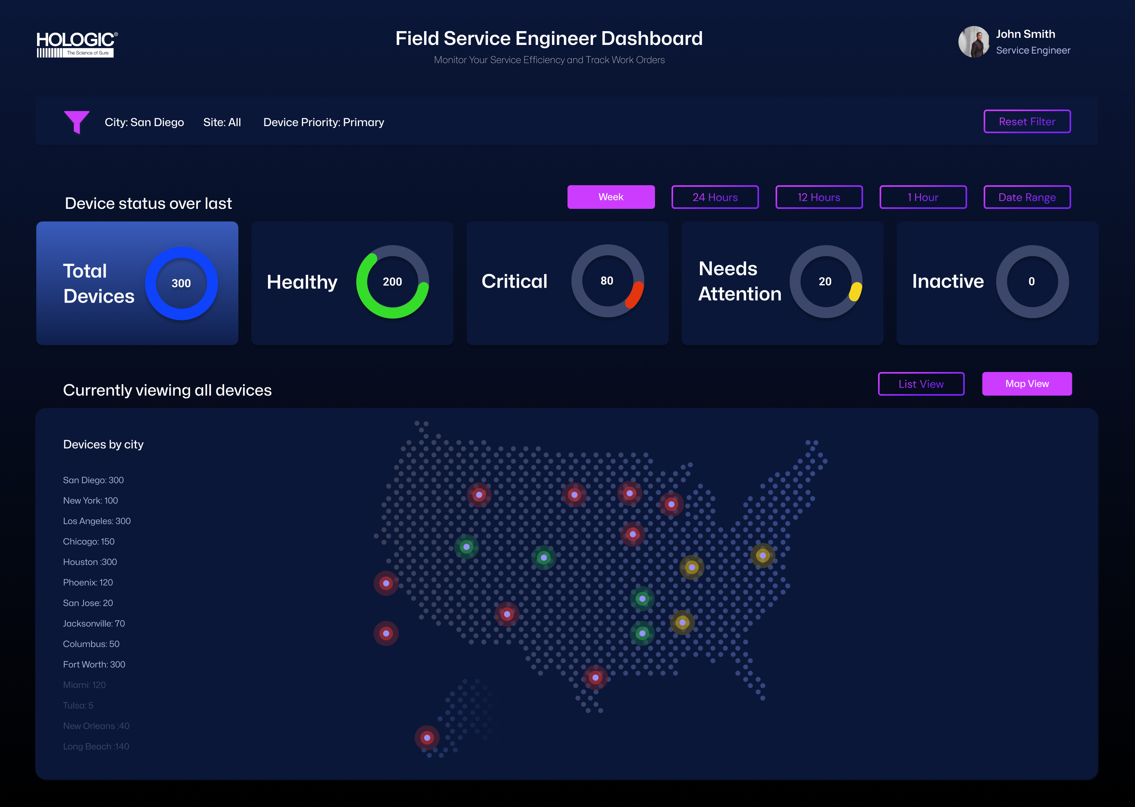The height and width of the screenshot is (807, 1135).
Task: Open the Site: All filter
Action: [221, 122]
